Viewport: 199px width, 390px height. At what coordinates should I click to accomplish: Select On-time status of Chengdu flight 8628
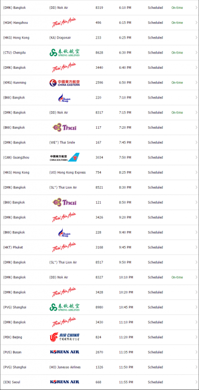pyautogui.click(x=177, y=53)
